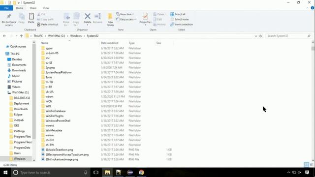This screenshot has width=315, height=177.
Task: Click Cut in Clipboard group
Action: pyautogui.click(x=41, y=14)
